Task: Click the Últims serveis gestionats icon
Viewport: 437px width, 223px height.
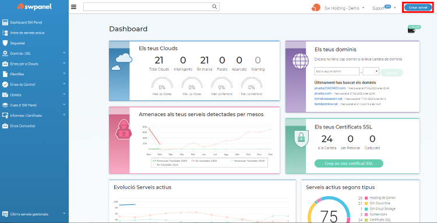Action: tap(5, 214)
